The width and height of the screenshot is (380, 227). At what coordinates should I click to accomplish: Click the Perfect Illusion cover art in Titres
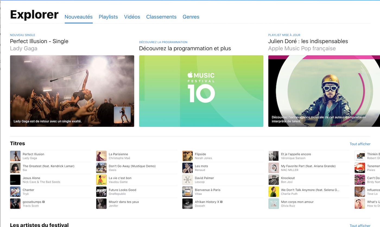coord(15,156)
